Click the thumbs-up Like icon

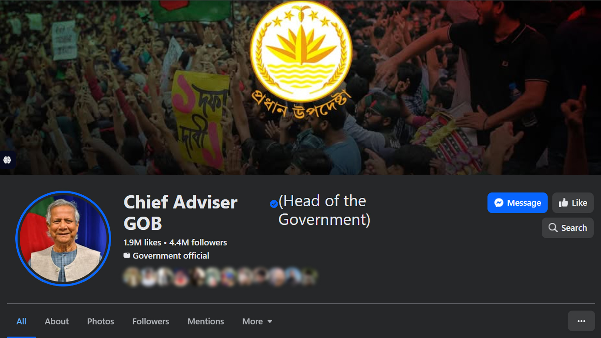pos(563,203)
